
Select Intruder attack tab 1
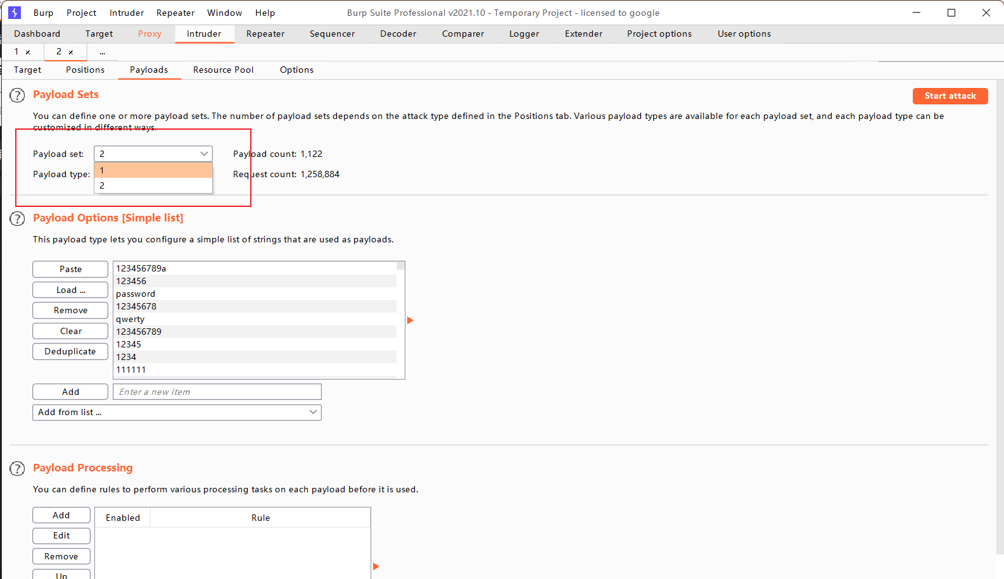tap(16, 52)
